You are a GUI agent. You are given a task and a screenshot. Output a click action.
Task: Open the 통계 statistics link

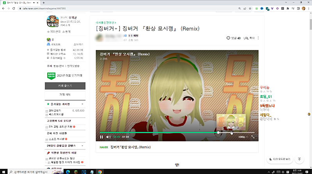coord(66,32)
